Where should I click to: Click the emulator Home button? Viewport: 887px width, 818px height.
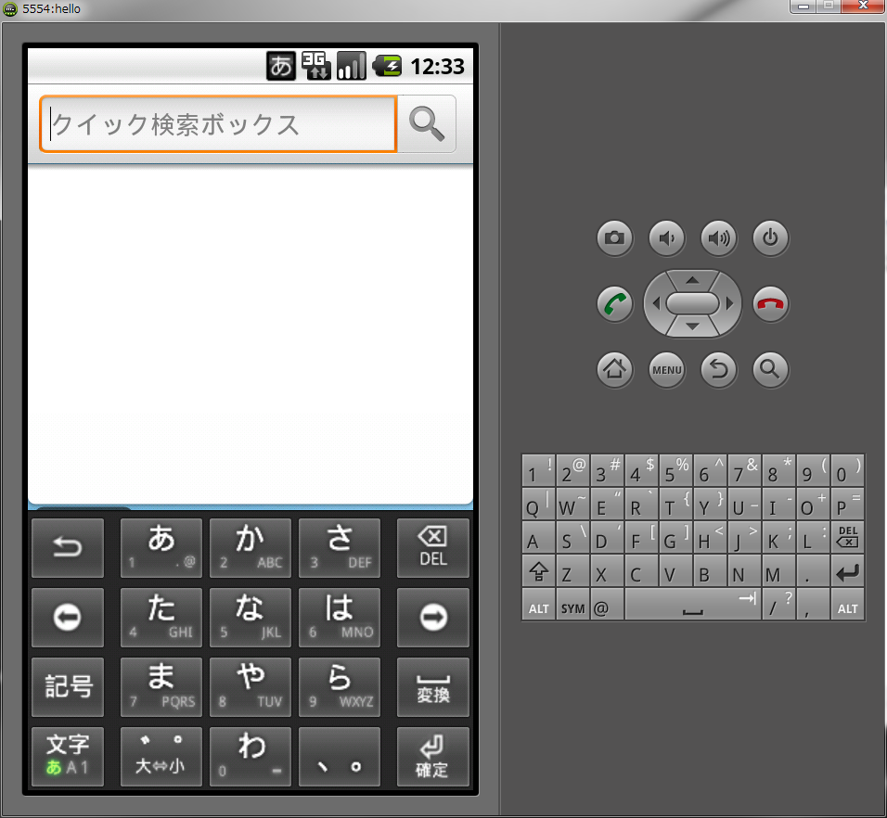pos(615,370)
